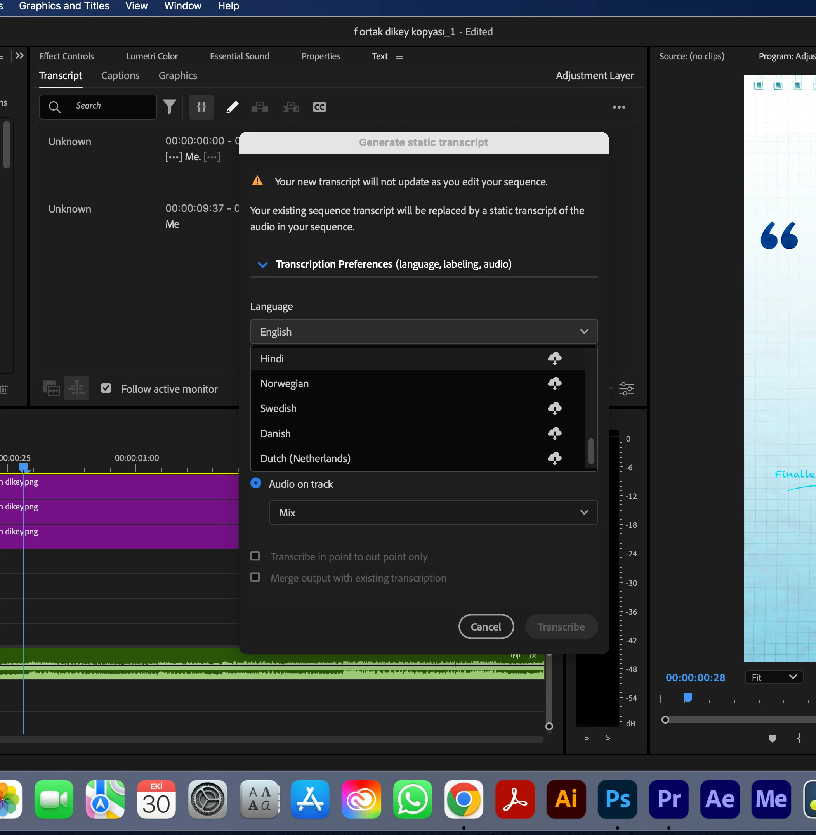
Task: Download the Norwegian language pack cloud icon
Action: pyautogui.click(x=554, y=383)
